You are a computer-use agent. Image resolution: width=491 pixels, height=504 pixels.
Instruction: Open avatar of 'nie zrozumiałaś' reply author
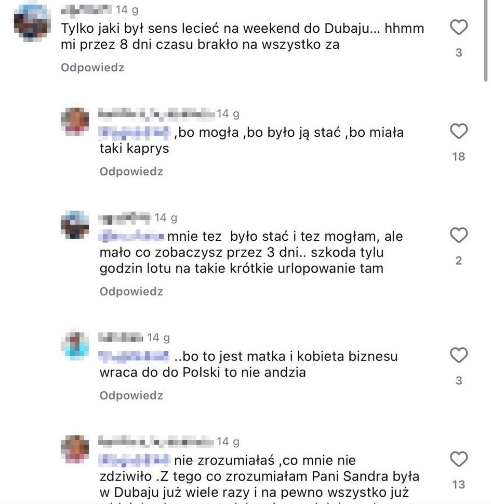click(75, 448)
